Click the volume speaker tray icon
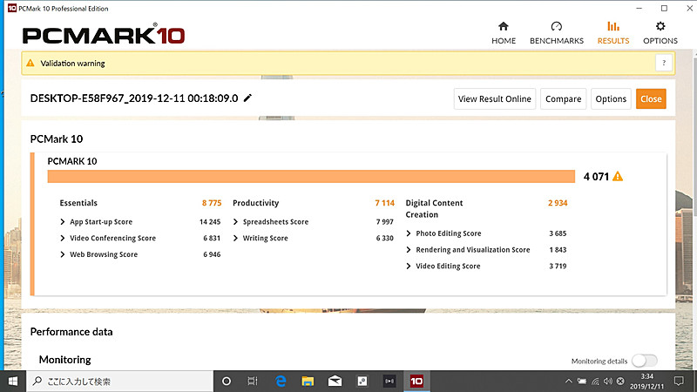Image resolution: width=697 pixels, height=392 pixels. [x=607, y=381]
